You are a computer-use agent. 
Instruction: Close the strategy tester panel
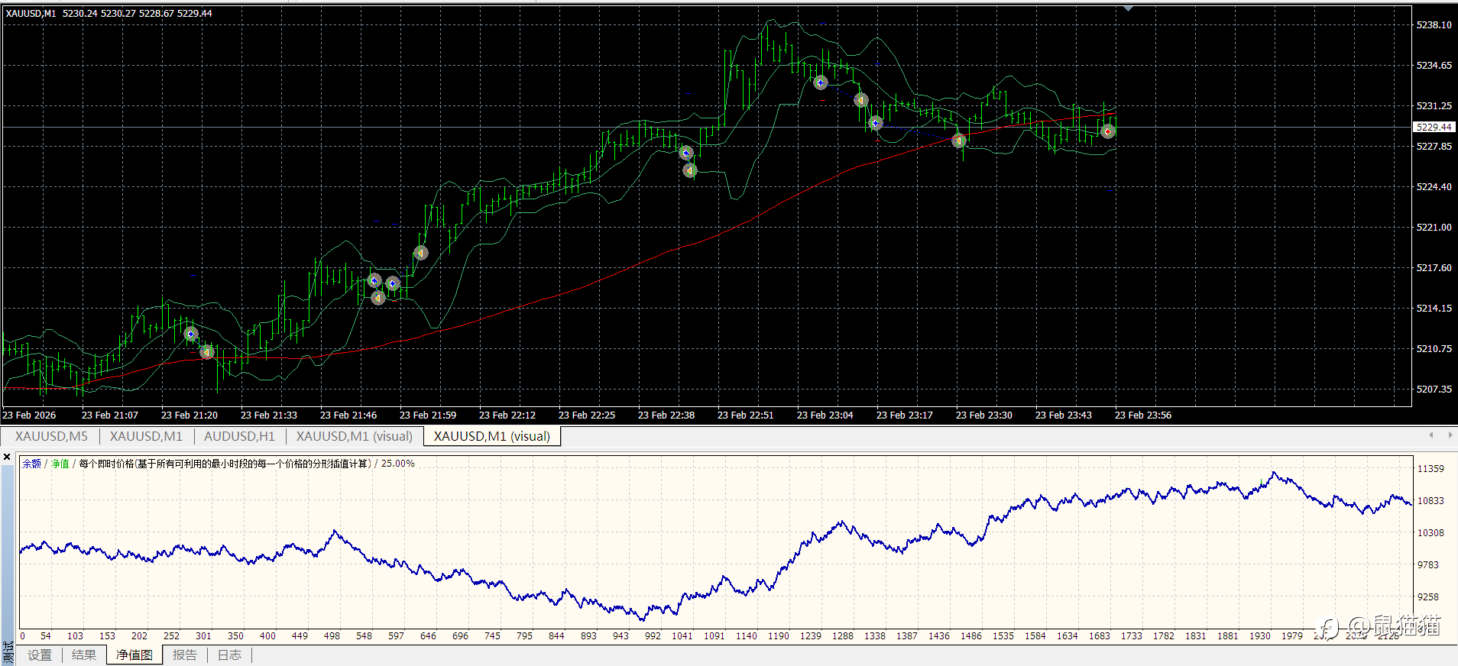[x=7, y=457]
